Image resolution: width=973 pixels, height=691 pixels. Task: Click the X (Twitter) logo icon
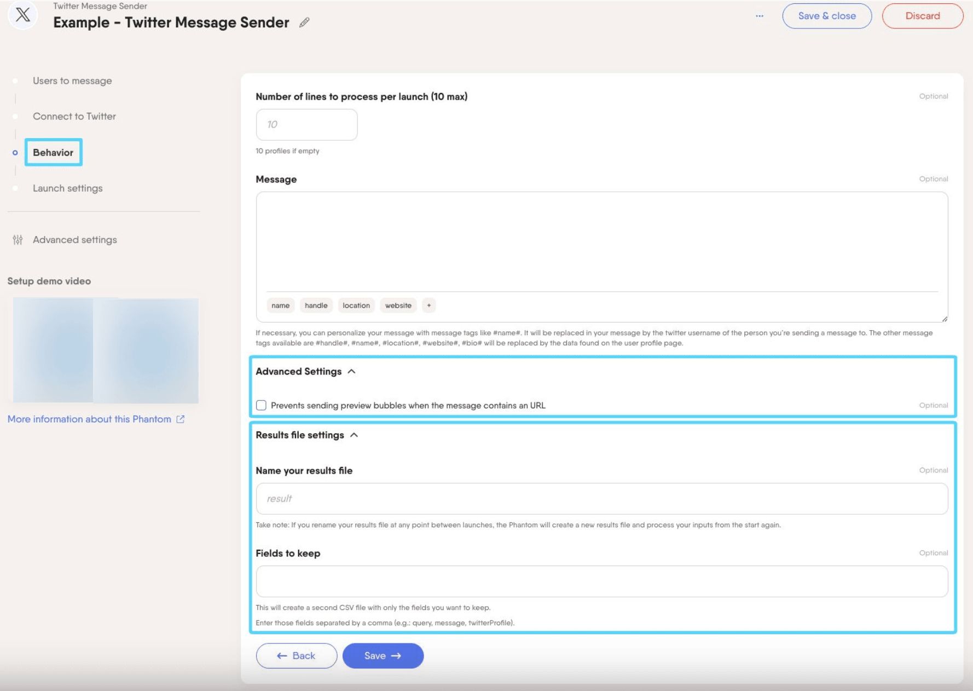22,15
